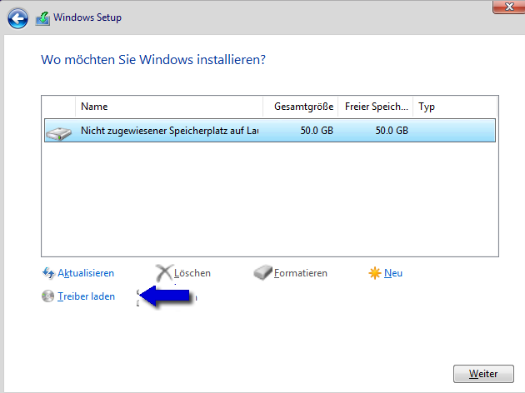
Task: Click the Typ column header
Action: coord(455,107)
